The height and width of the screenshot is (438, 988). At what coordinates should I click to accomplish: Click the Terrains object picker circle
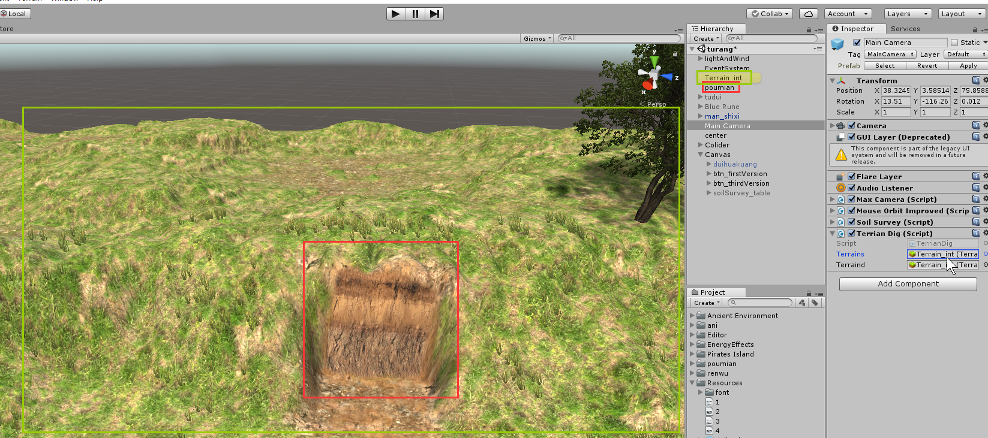[x=985, y=254]
